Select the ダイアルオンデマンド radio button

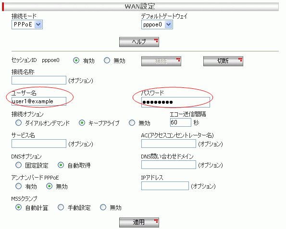(x=18, y=123)
